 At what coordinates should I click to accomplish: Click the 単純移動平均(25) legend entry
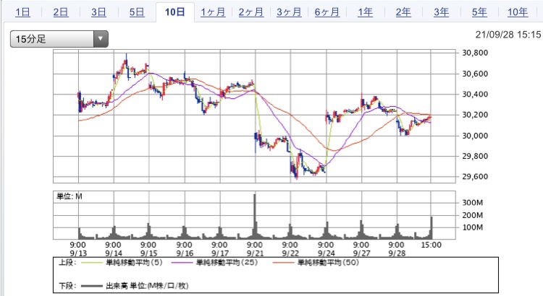pos(227,263)
